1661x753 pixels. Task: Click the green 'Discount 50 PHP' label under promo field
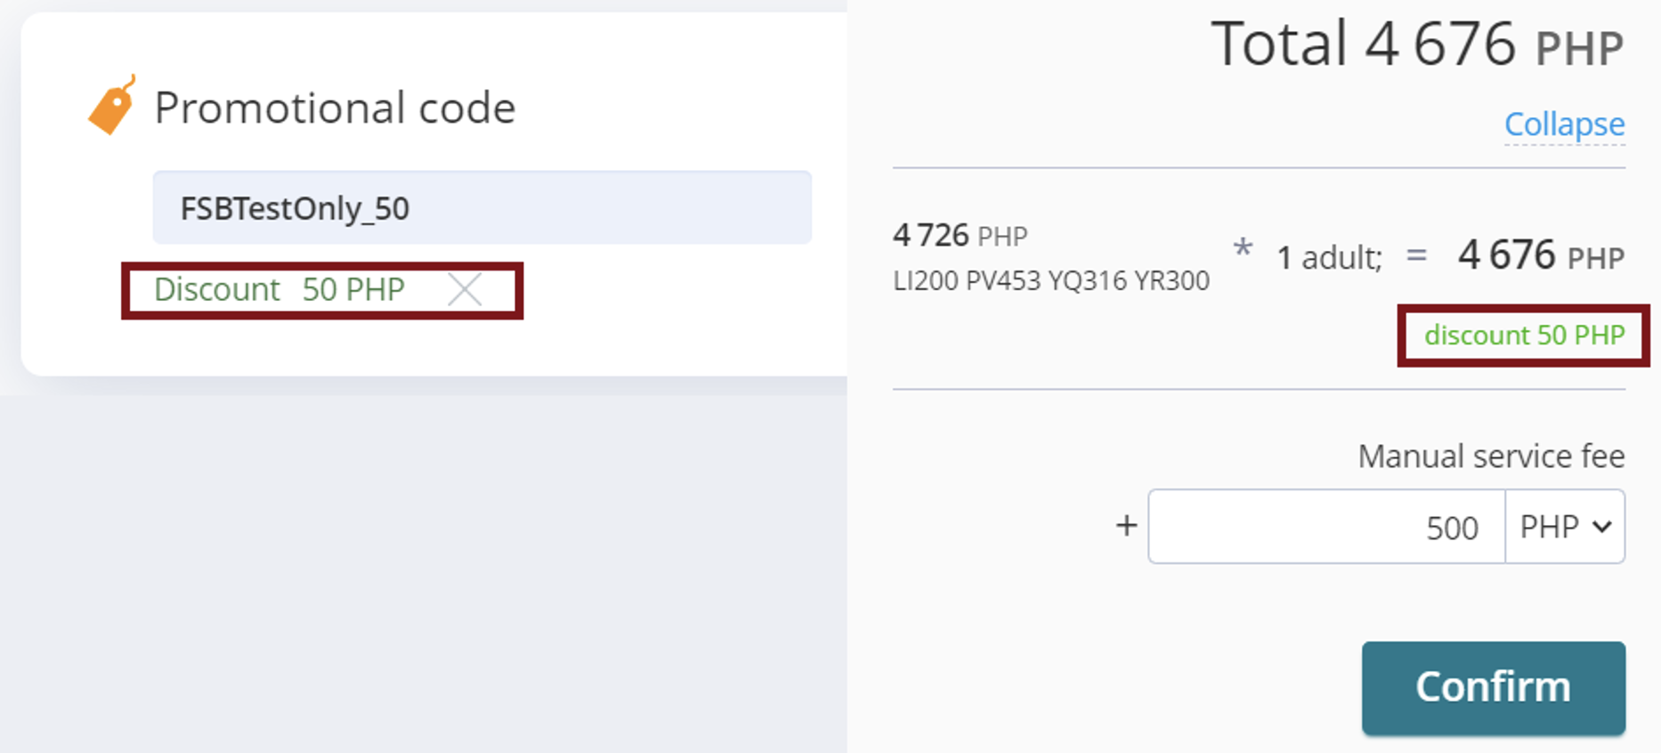[x=280, y=290]
